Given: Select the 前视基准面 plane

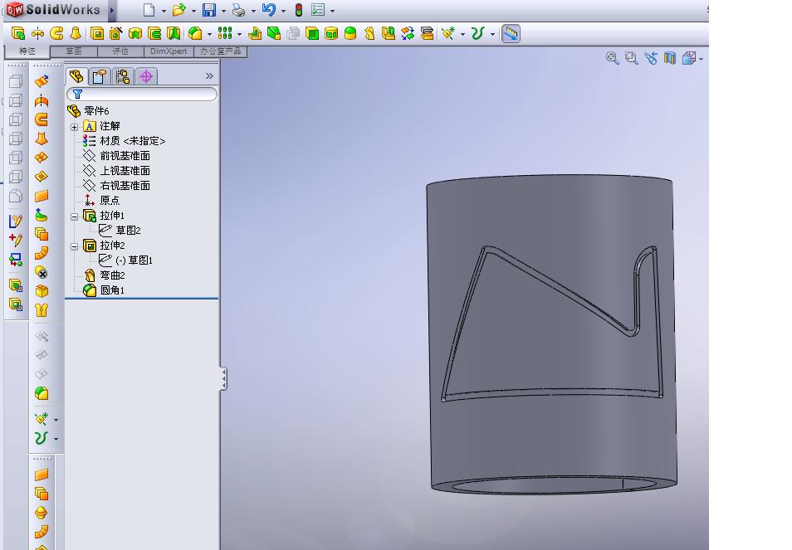Looking at the screenshot, I should (125, 156).
